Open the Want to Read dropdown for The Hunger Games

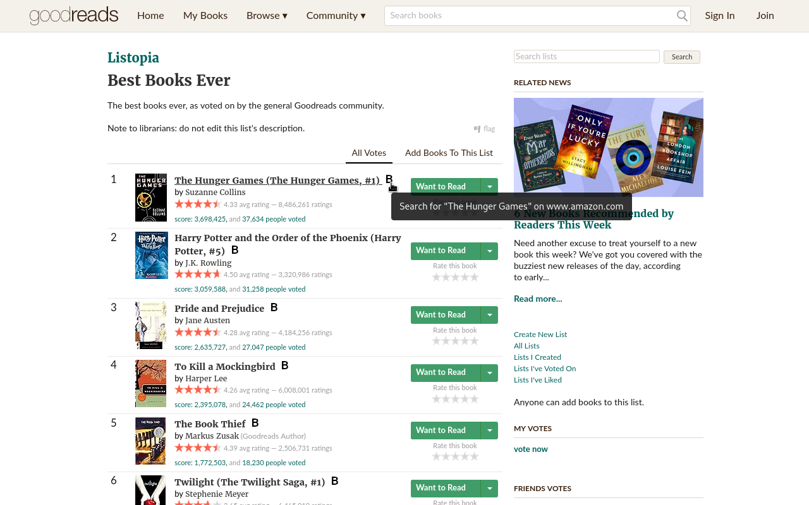pos(489,186)
